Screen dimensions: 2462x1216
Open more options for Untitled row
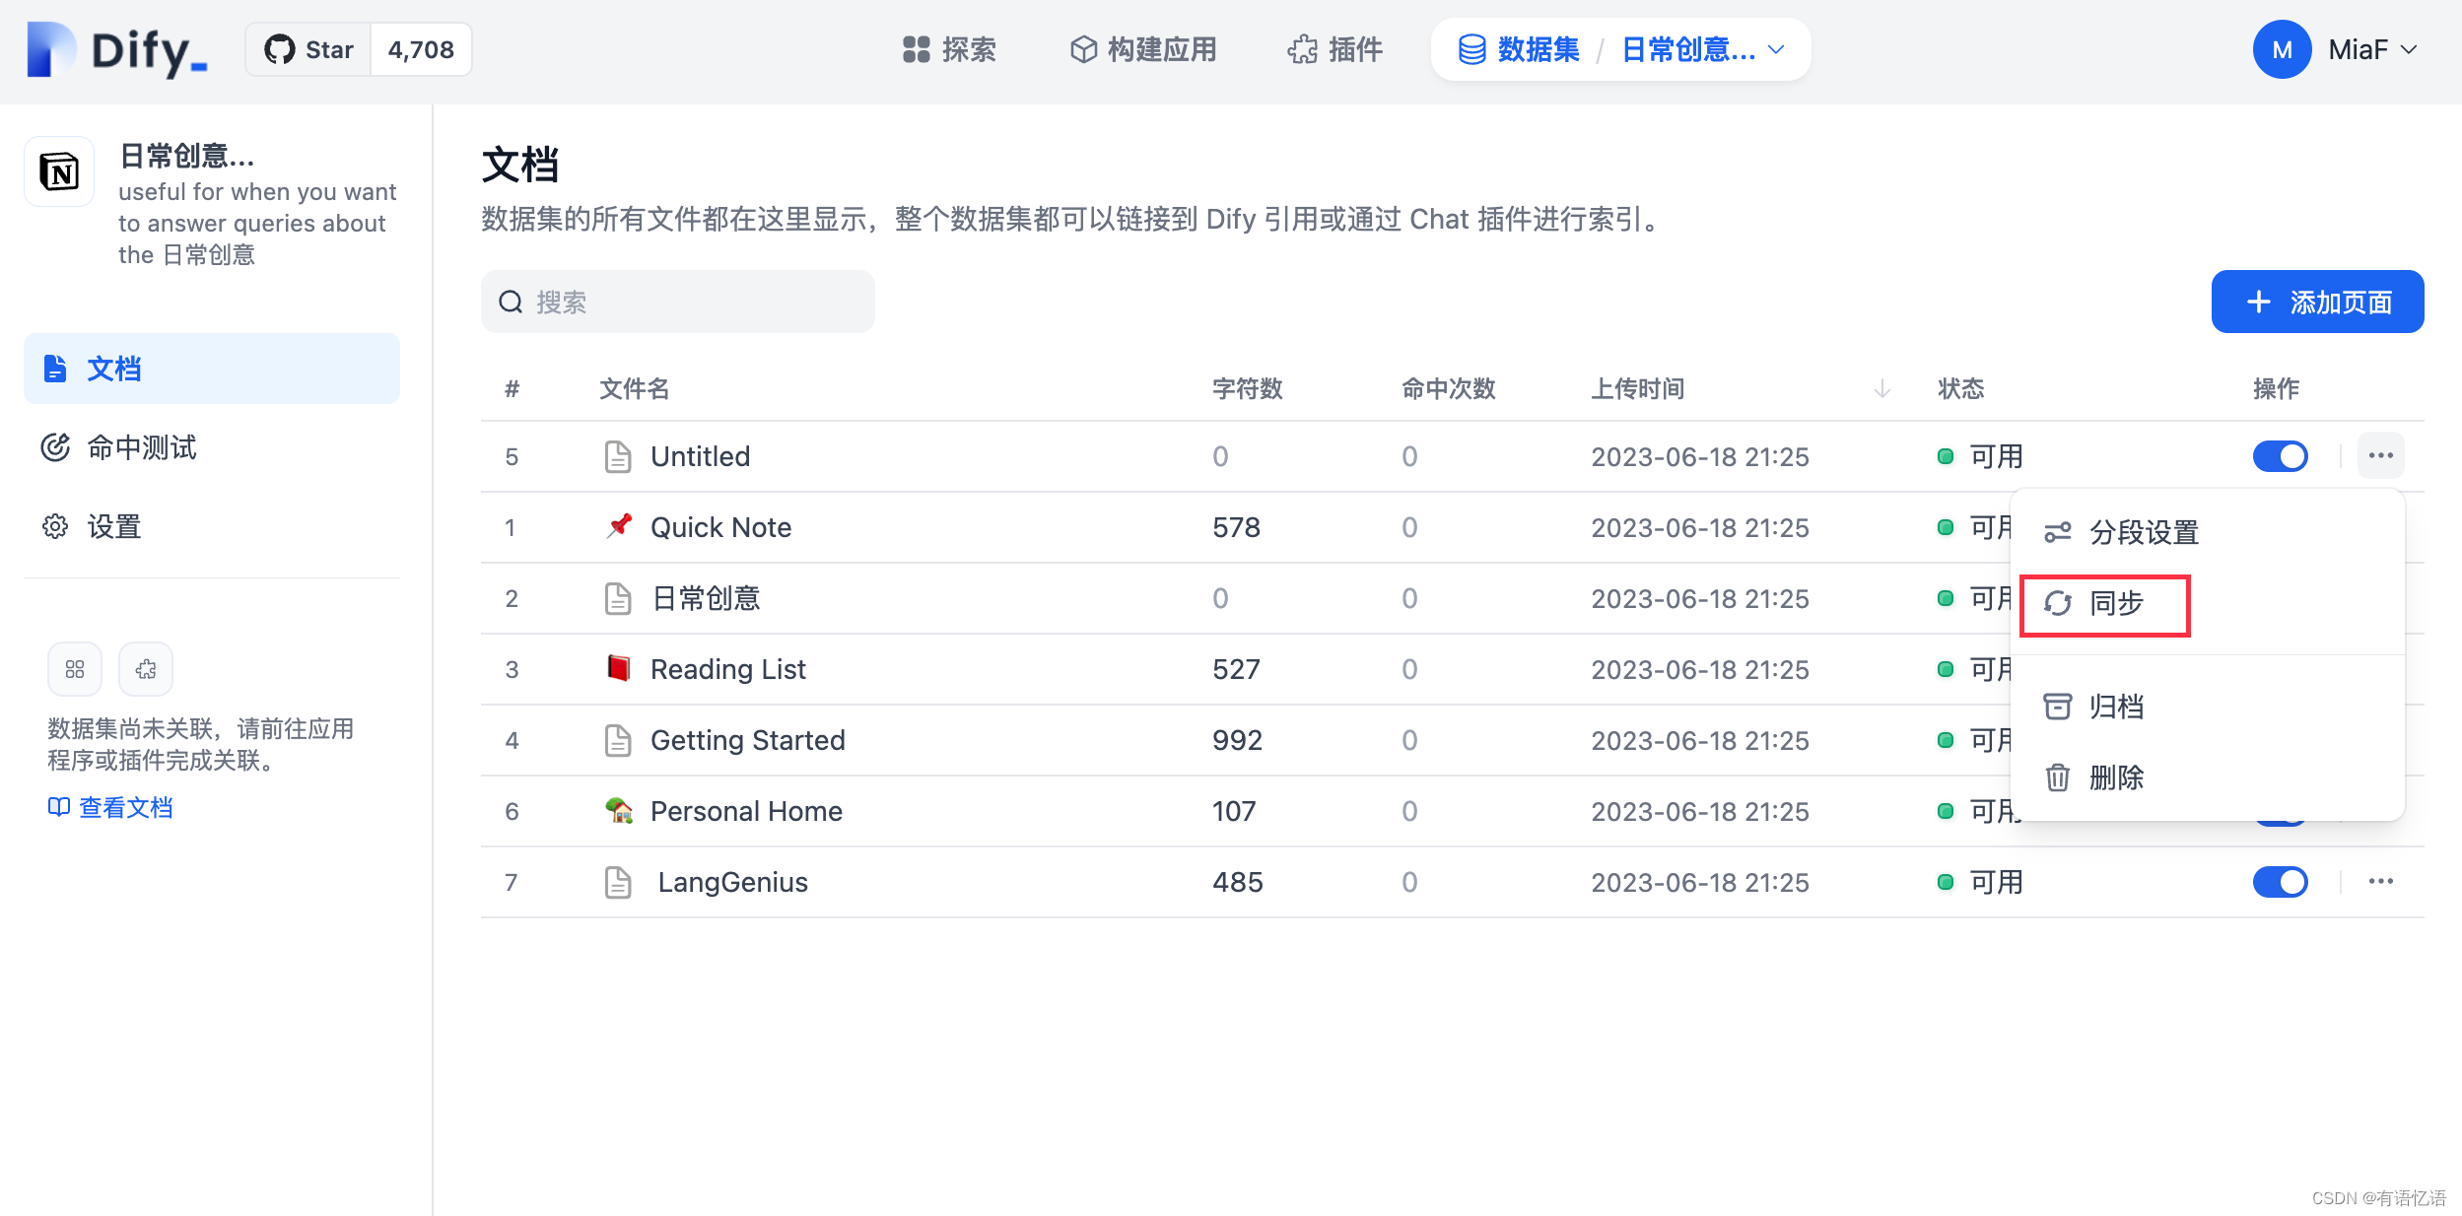pos(2381,455)
